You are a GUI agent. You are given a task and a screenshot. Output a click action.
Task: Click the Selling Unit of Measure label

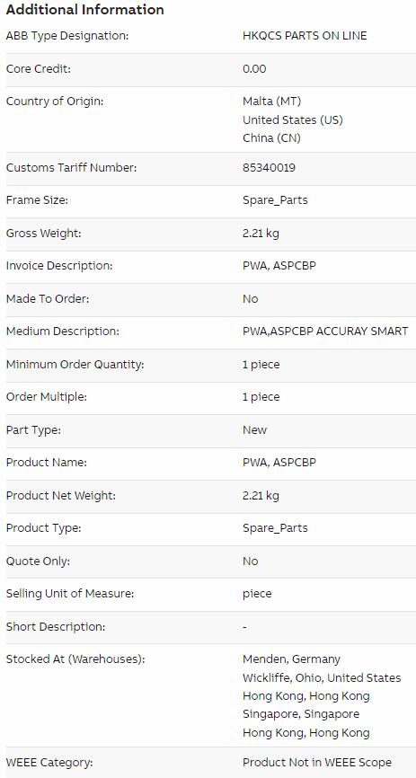[x=70, y=594]
